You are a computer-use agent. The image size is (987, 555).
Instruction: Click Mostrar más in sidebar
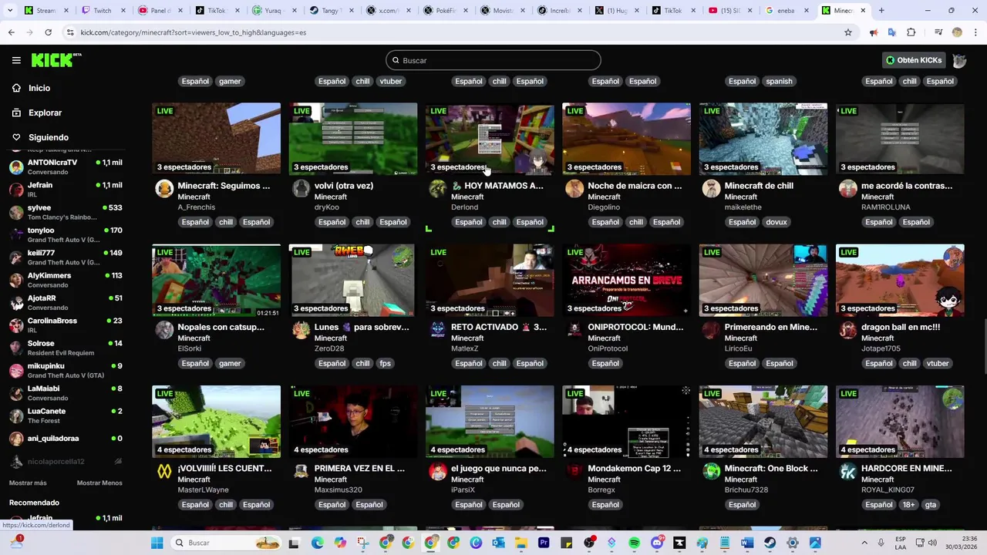tap(28, 483)
